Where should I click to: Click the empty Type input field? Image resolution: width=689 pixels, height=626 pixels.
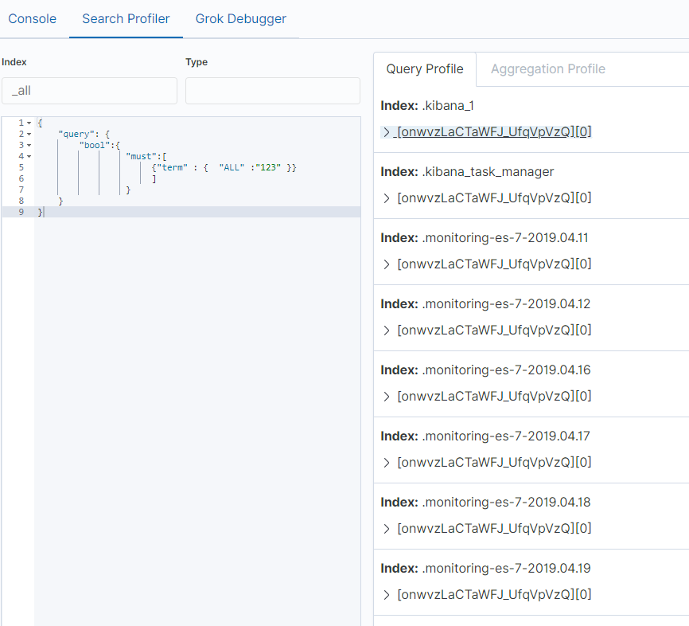(273, 91)
